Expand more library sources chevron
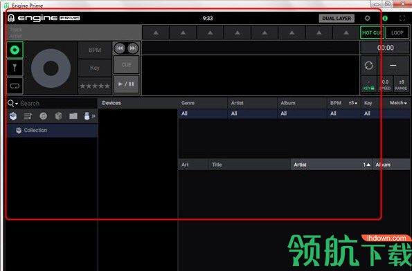 pos(93,115)
